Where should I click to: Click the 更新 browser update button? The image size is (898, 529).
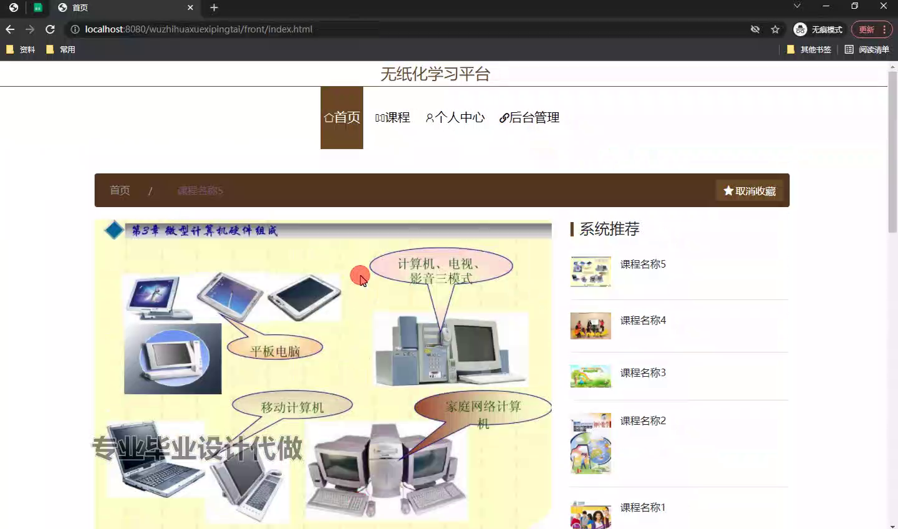coord(871,29)
